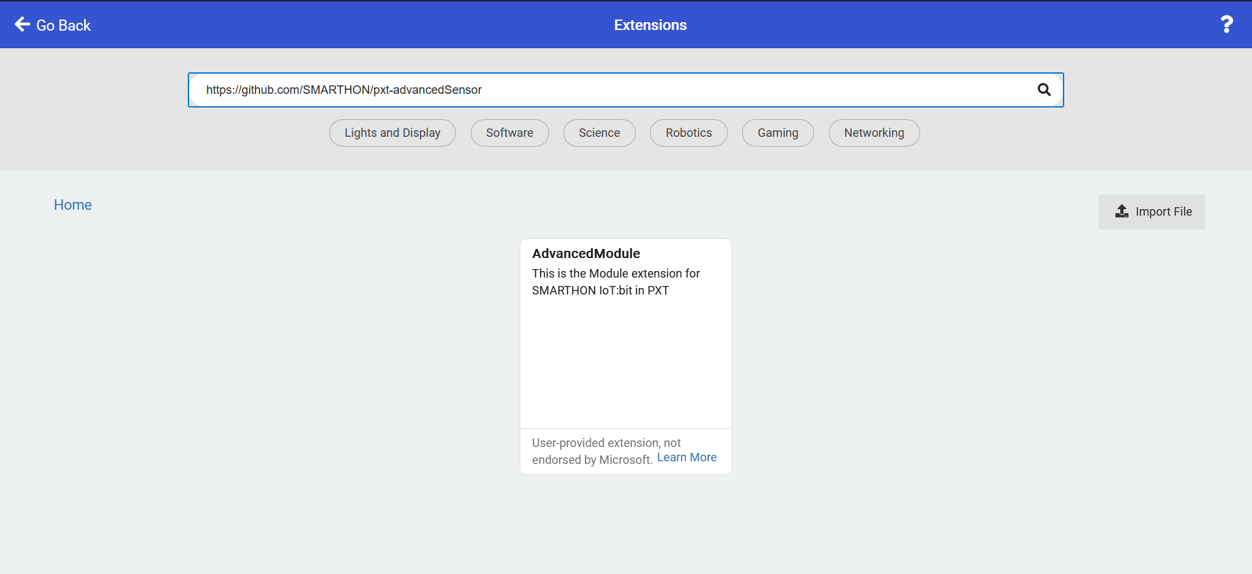This screenshot has height=574, width=1252.
Task: Click the SMARTHON IoT:bit description text
Action: click(616, 282)
